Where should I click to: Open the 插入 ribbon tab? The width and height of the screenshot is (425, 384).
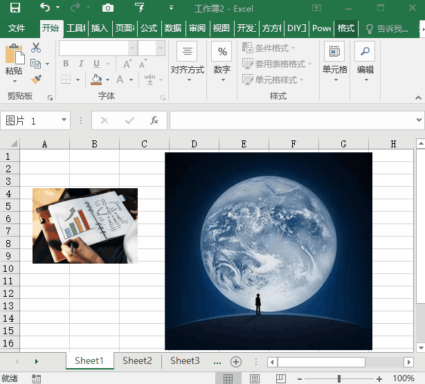tap(100, 28)
